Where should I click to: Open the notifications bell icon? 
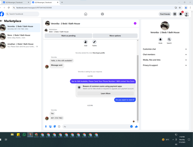(181, 14)
